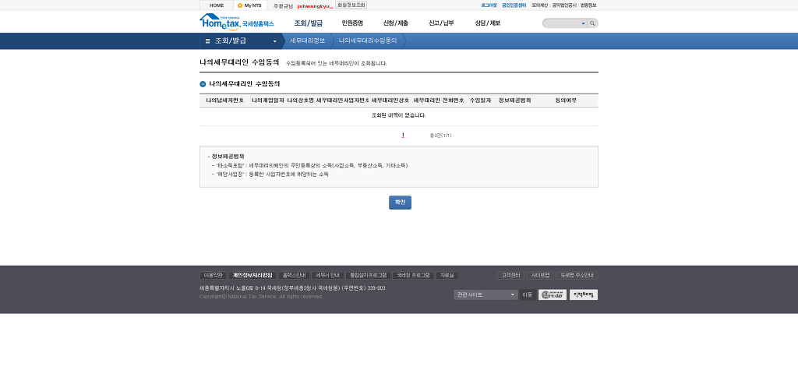Click the 세무대리정보 breadcrumb
The width and height of the screenshot is (798, 388).
coord(307,41)
